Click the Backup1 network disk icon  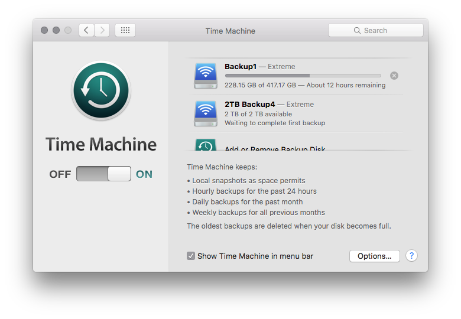(x=206, y=76)
